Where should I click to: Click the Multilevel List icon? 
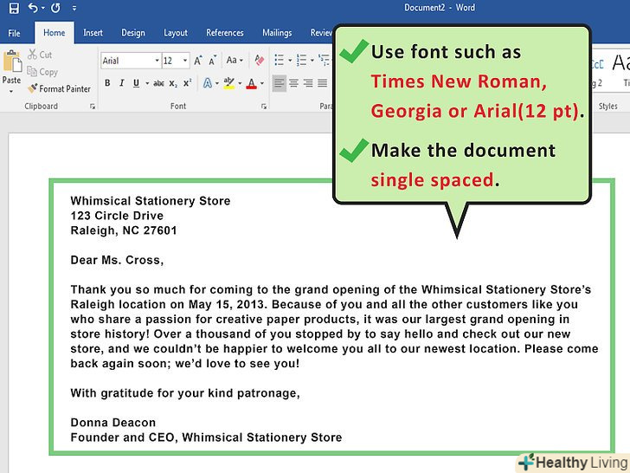point(325,61)
